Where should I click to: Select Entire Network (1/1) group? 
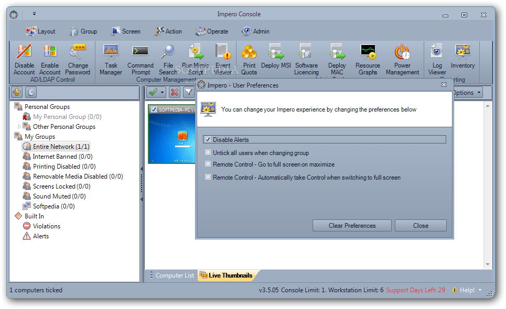pos(56,146)
